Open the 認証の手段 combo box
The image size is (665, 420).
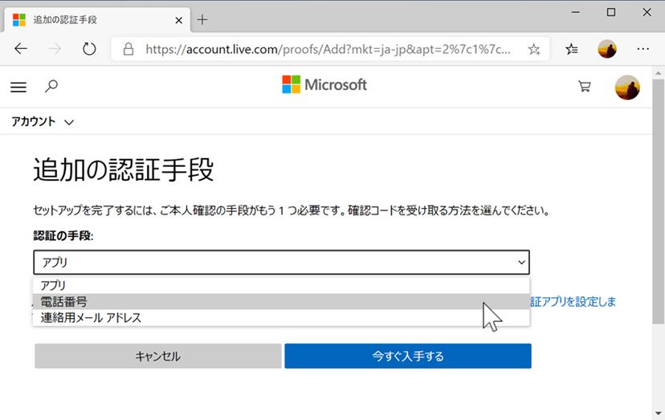(282, 262)
